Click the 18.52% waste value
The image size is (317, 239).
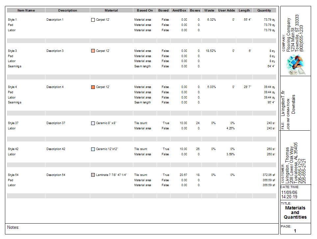211,51
